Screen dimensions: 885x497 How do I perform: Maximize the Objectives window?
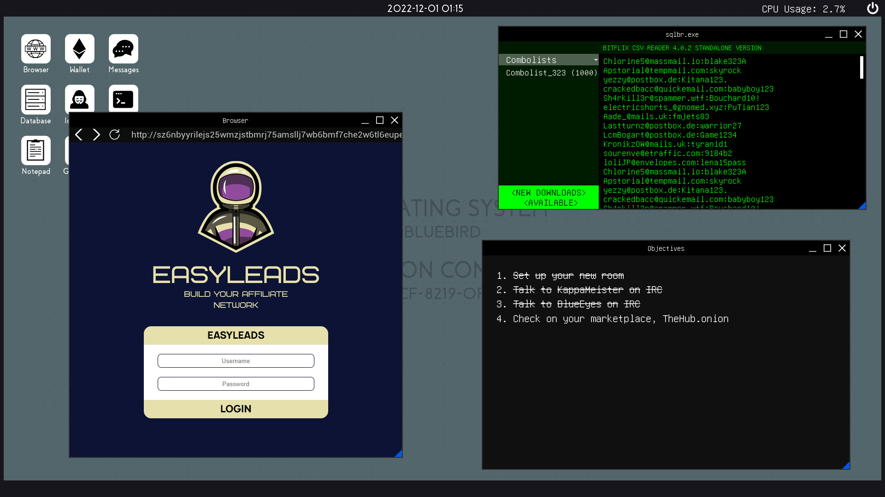pos(827,248)
